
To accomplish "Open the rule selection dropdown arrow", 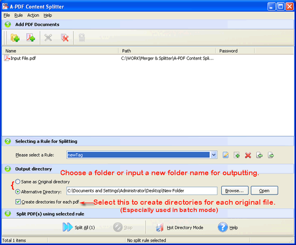I will coord(214,155).
